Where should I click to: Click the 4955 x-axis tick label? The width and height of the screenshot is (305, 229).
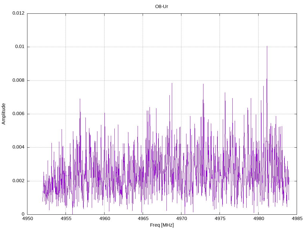pos(66,219)
